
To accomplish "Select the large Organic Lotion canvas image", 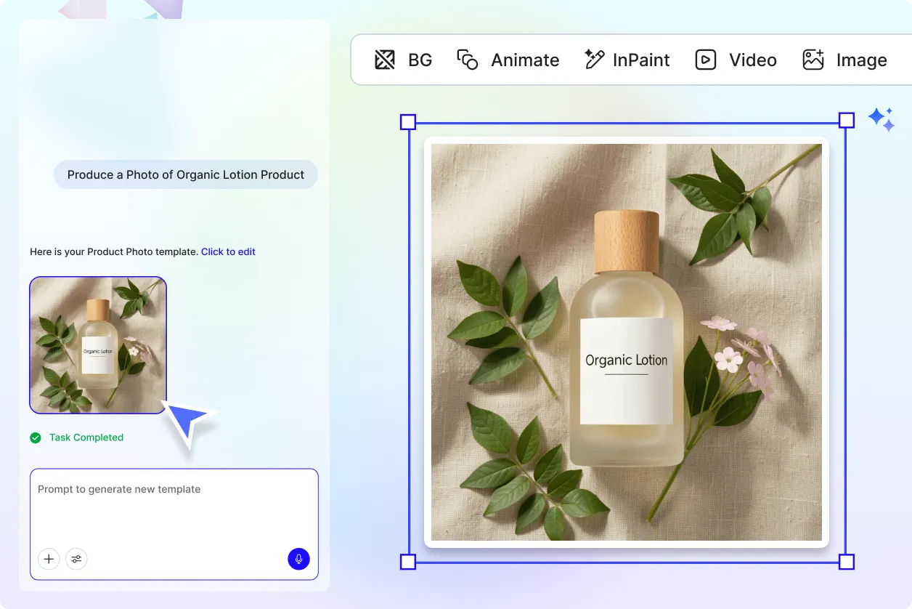I will tap(627, 342).
